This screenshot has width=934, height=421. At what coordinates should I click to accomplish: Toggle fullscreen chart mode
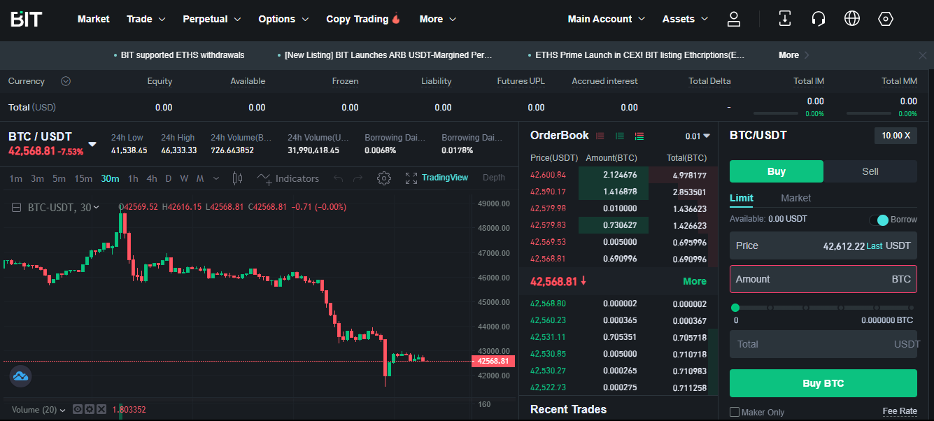tap(411, 178)
